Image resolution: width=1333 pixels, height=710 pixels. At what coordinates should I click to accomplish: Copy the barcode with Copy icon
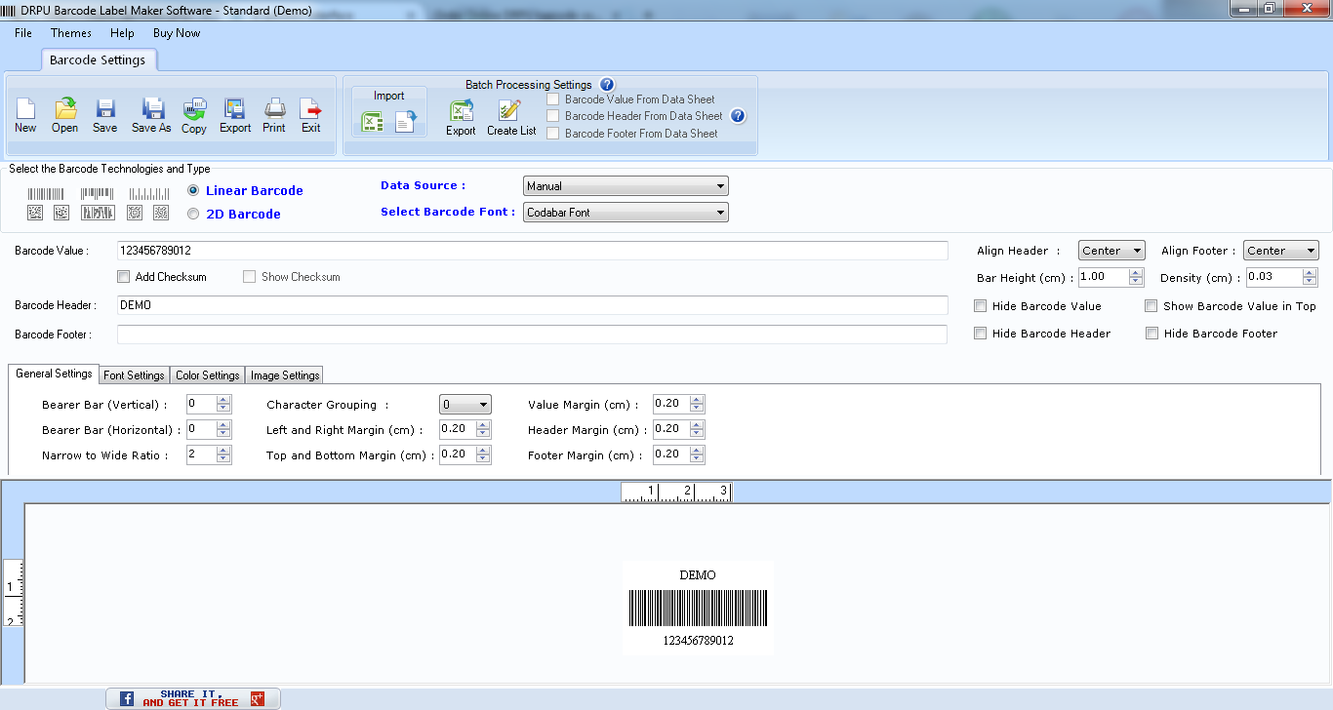tap(194, 115)
